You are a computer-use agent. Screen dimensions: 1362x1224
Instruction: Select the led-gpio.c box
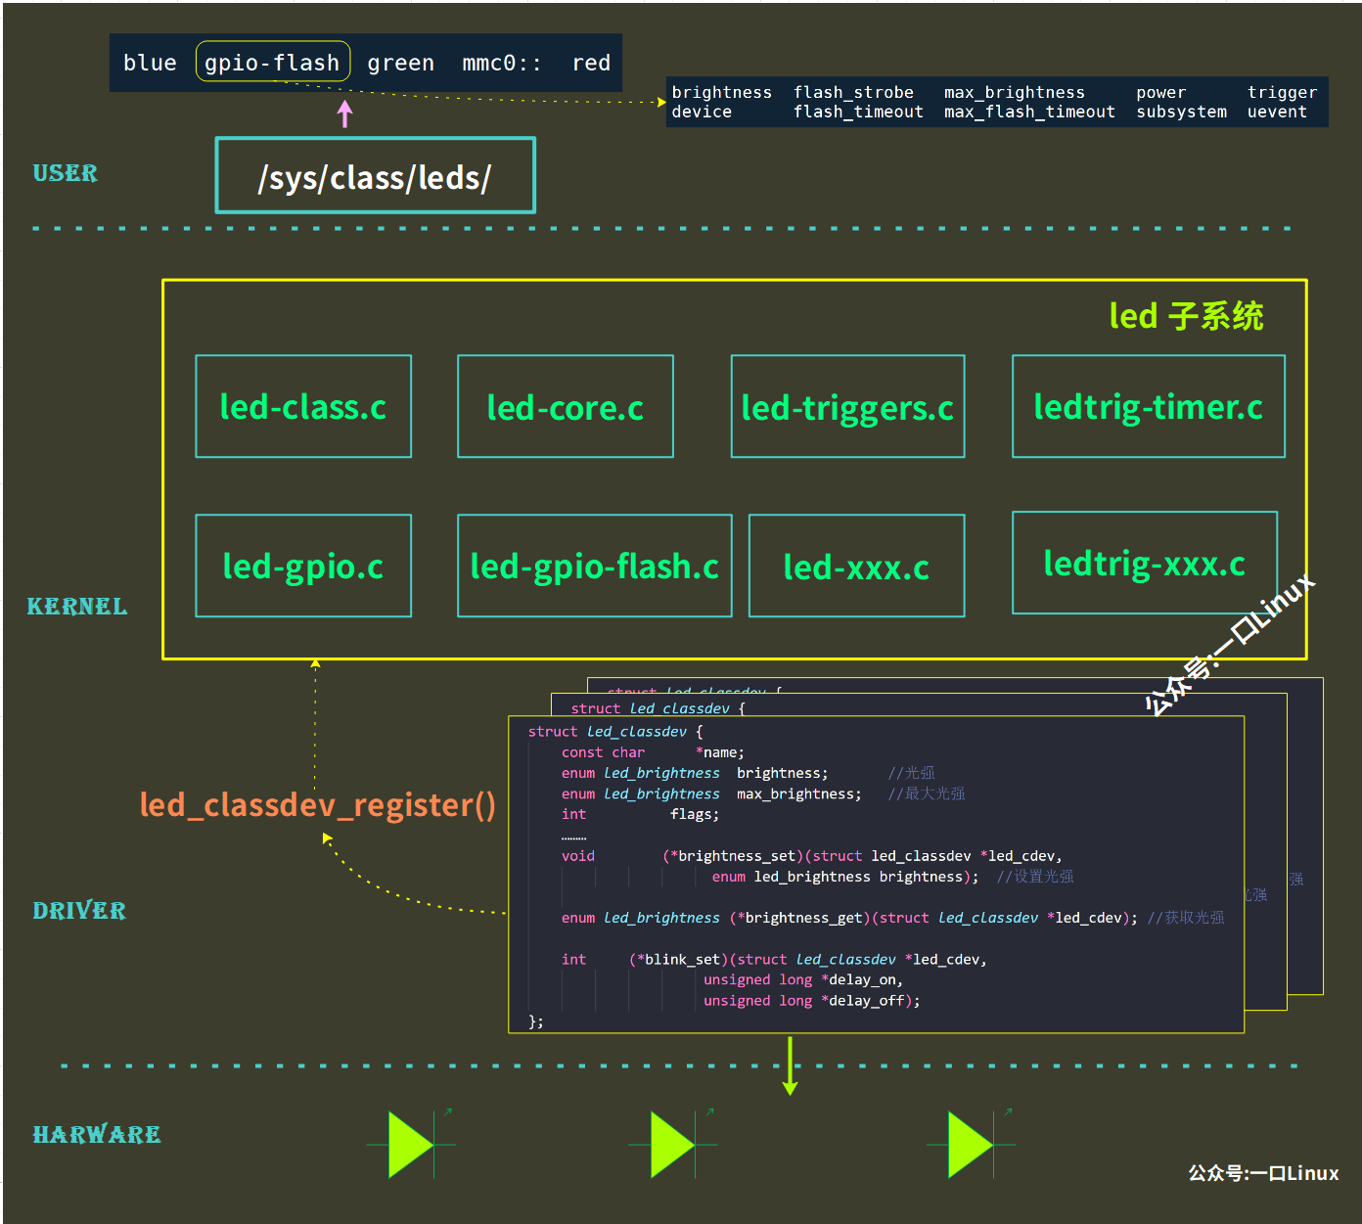(303, 566)
